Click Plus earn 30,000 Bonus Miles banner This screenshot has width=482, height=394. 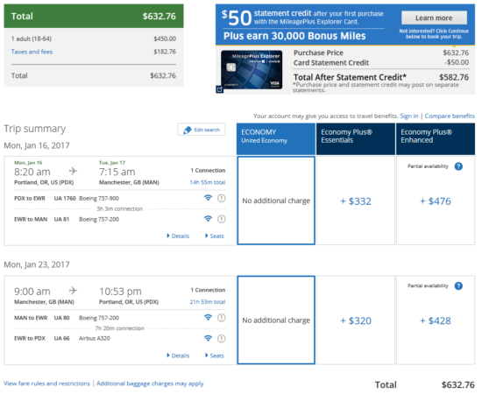(x=294, y=36)
